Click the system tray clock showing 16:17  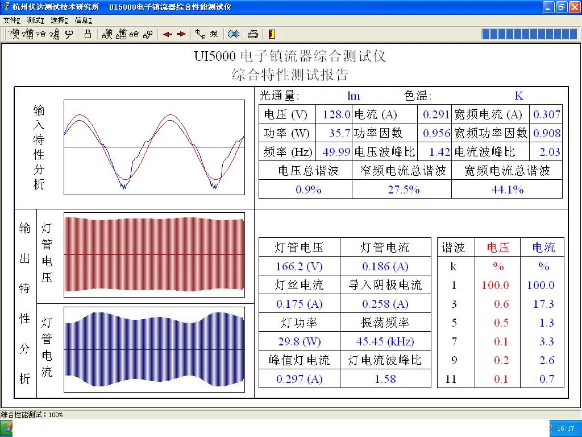pyautogui.click(x=566, y=428)
